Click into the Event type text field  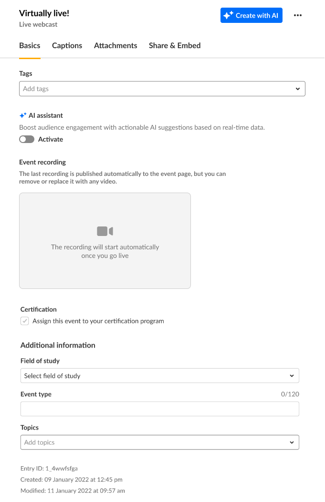[159, 409]
